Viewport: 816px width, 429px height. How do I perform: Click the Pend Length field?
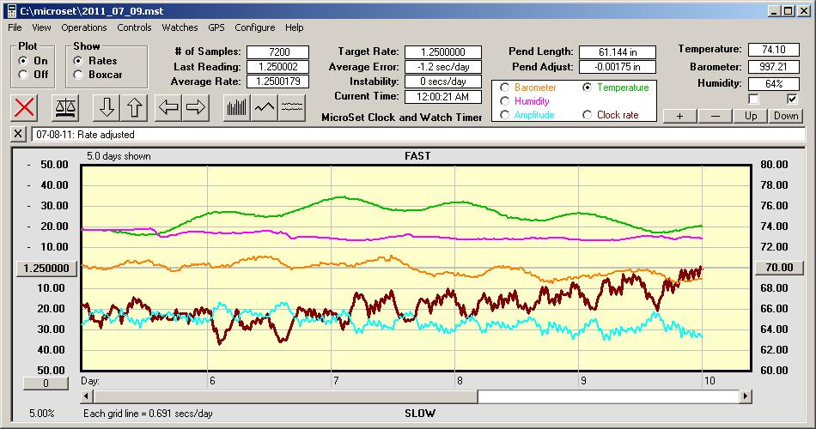[x=618, y=52]
